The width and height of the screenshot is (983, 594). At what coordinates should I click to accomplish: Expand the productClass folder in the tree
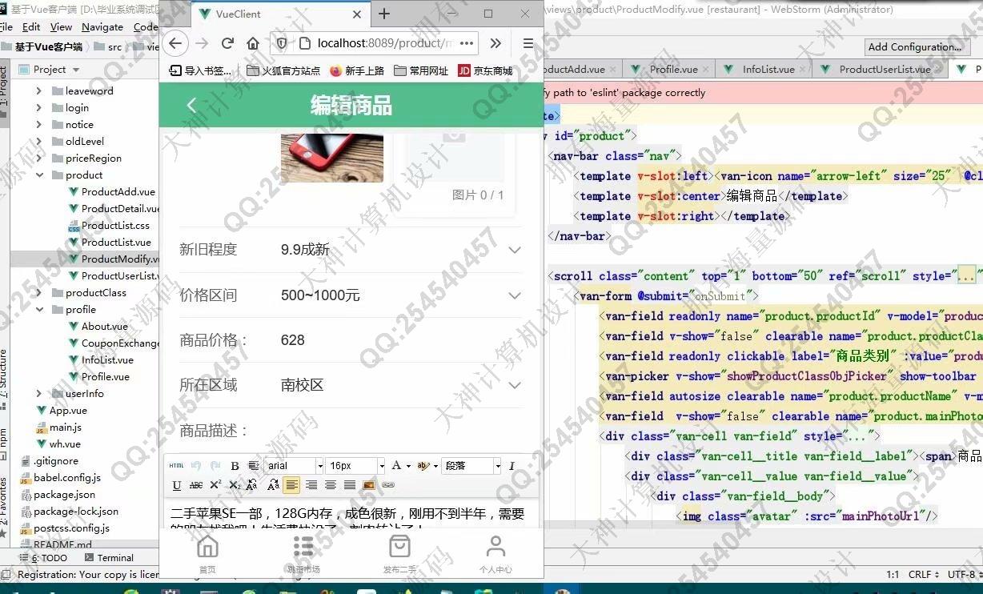point(38,293)
